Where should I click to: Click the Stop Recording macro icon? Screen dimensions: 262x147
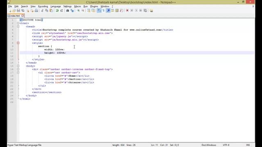click(132, 11)
